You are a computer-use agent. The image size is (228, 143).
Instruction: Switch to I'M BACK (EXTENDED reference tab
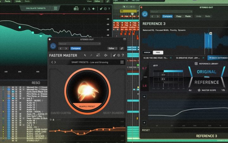click(218, 58)
